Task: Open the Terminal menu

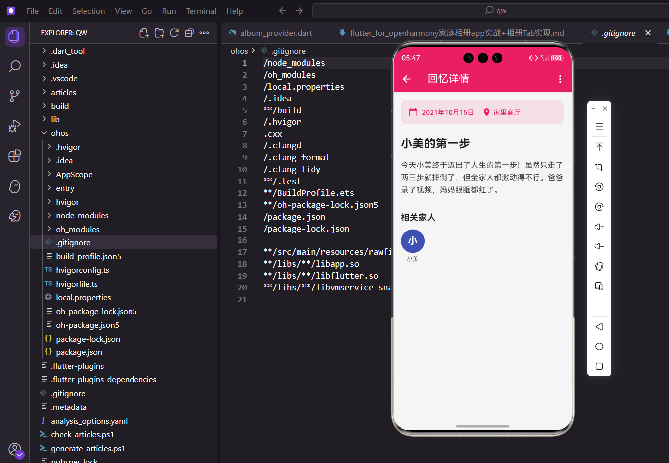Action: pyautogui.click(x=201, y=10)
